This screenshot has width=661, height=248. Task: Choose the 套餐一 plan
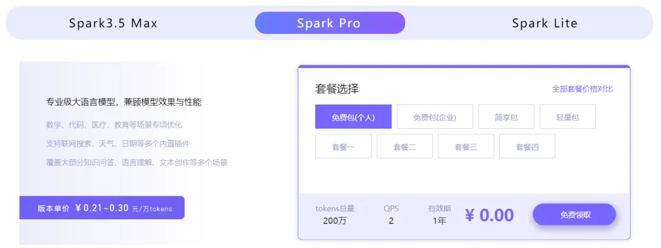click(x=343, y=147)
